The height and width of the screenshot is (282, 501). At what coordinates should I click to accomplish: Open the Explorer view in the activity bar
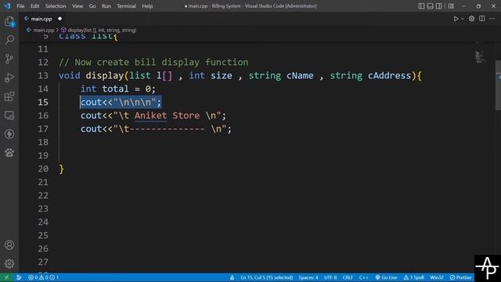pos(9,22)
